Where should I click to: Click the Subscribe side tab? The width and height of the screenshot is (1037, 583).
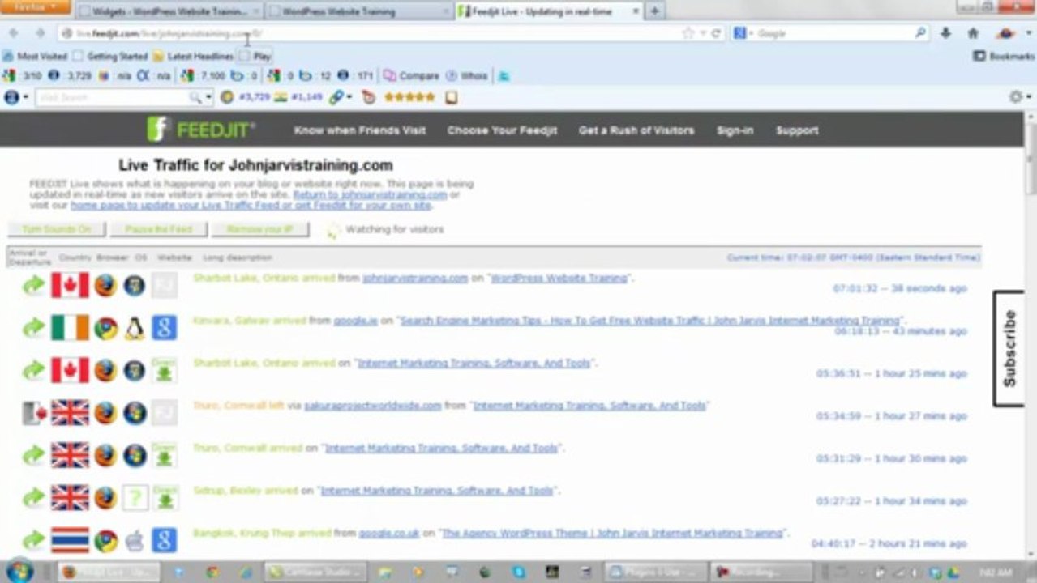pos(1010,348)
